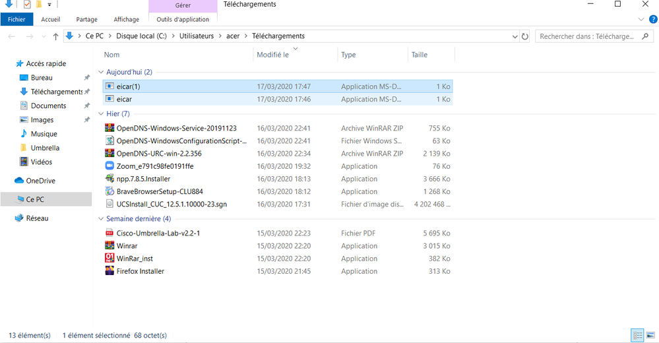Switch to the Affichage tab
Image resolution: width=659 pixels, height=343 pixels.
pyautogui.click(x=127, y=19)
